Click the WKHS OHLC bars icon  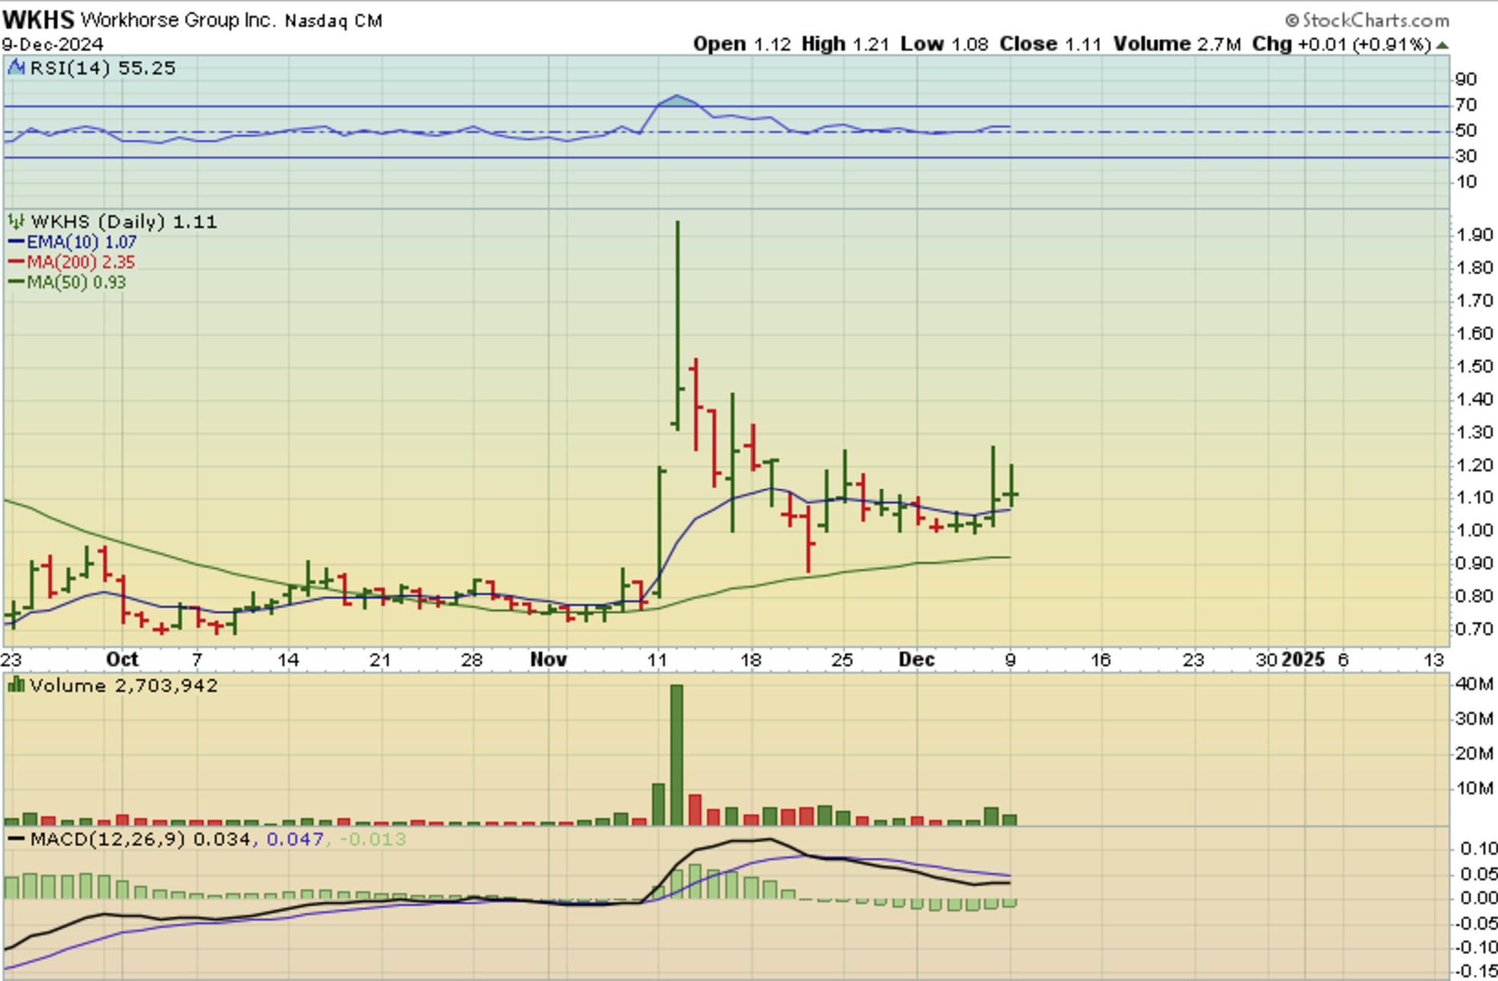coord(16,222)
